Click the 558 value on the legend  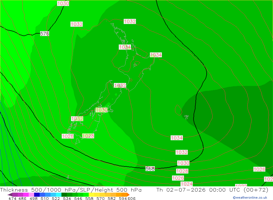click(x=89, y=198)
